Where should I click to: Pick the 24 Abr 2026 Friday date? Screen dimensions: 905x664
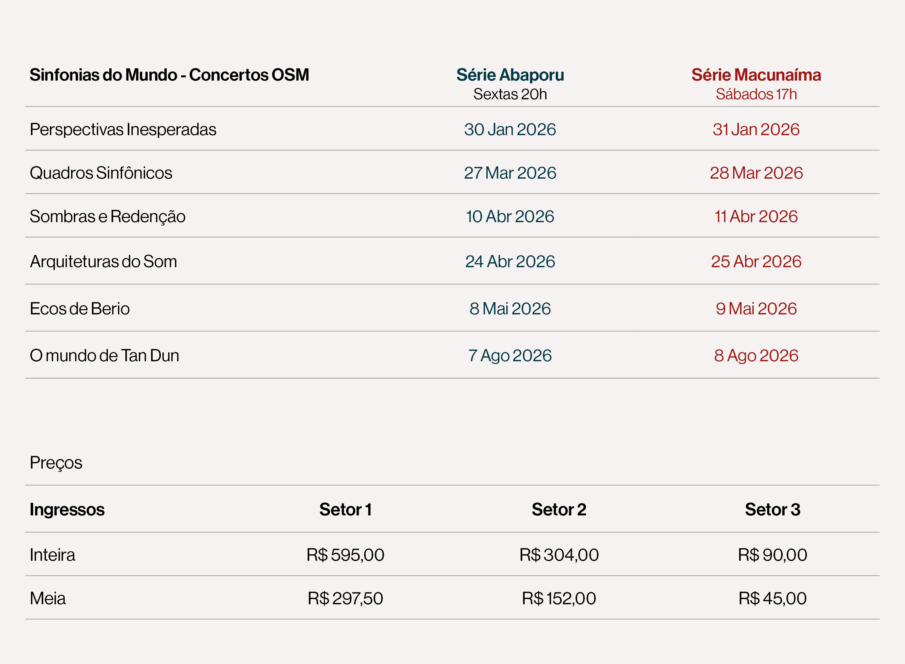[x=510, y=261]
